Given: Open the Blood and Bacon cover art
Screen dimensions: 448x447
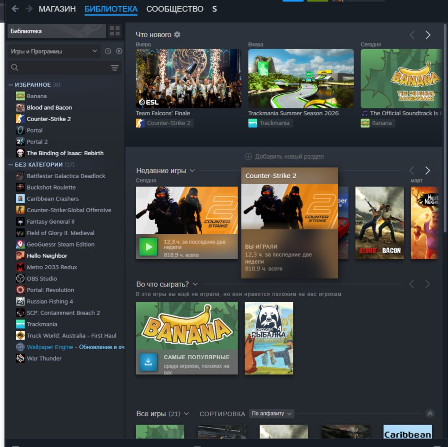Looking at the screenshot, I should [379, 223].
